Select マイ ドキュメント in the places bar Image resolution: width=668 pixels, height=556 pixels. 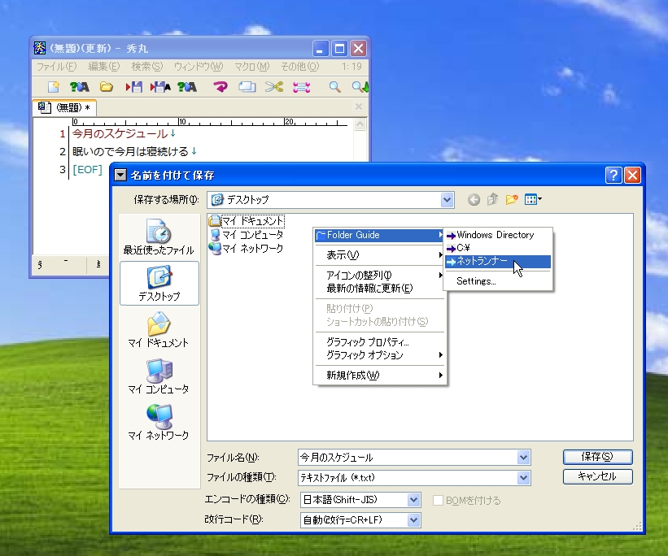(159, 329)
